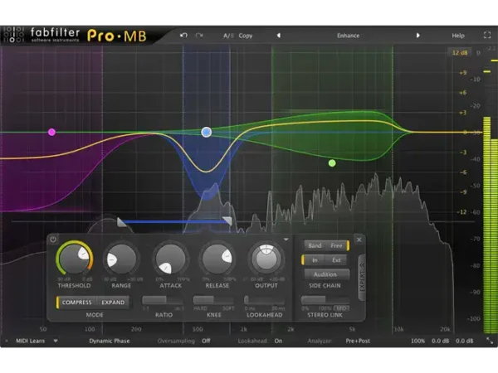Viewport: 498px width, 373px height.
Task: Adjust the Ratio slider
Action: point(163,300)
